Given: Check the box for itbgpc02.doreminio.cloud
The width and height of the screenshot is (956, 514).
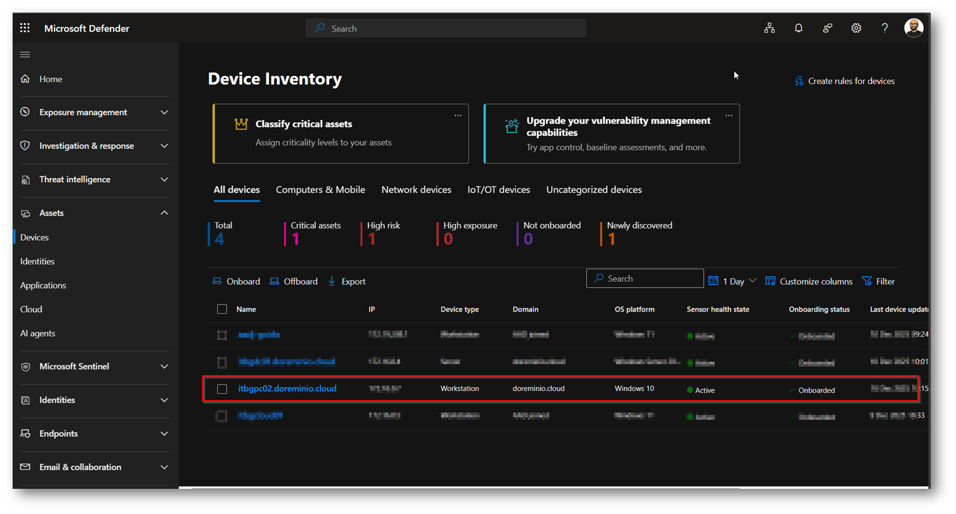Looking at the screenshot, I should [x=222, y=389].
